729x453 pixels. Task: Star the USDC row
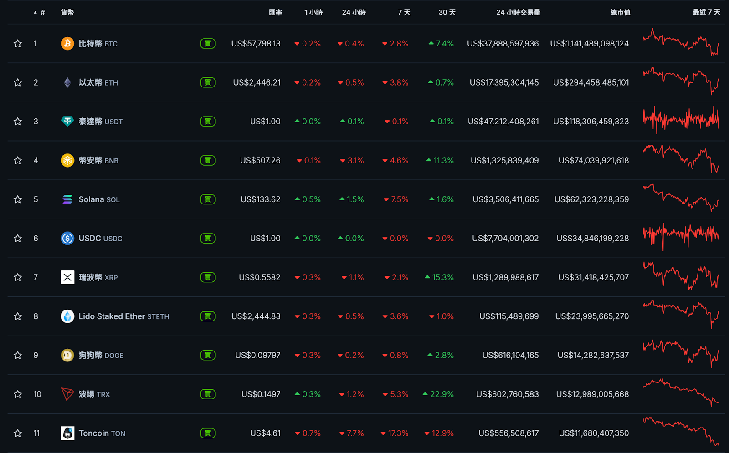coord(18,238)
